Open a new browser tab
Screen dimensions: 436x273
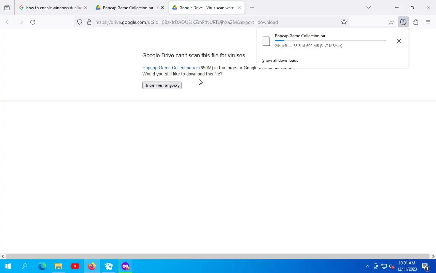pos(252,8)
